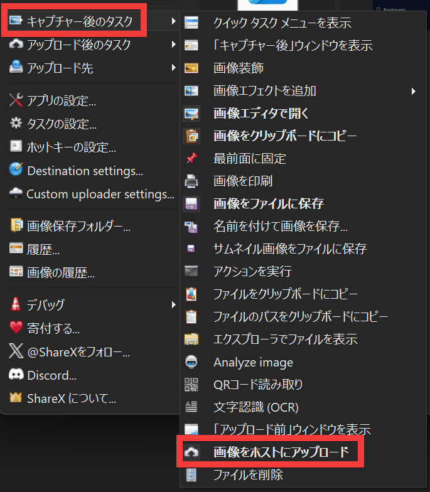430x492 pixels.
Task: Open Destination settings...
Action: (x=85, y=171)
